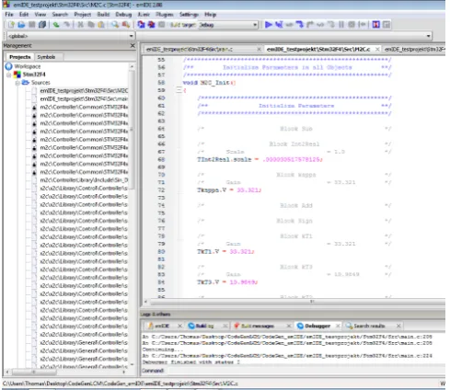Close the Management panel
Screen dimensions: 450x390
click(x=133, y=46)
